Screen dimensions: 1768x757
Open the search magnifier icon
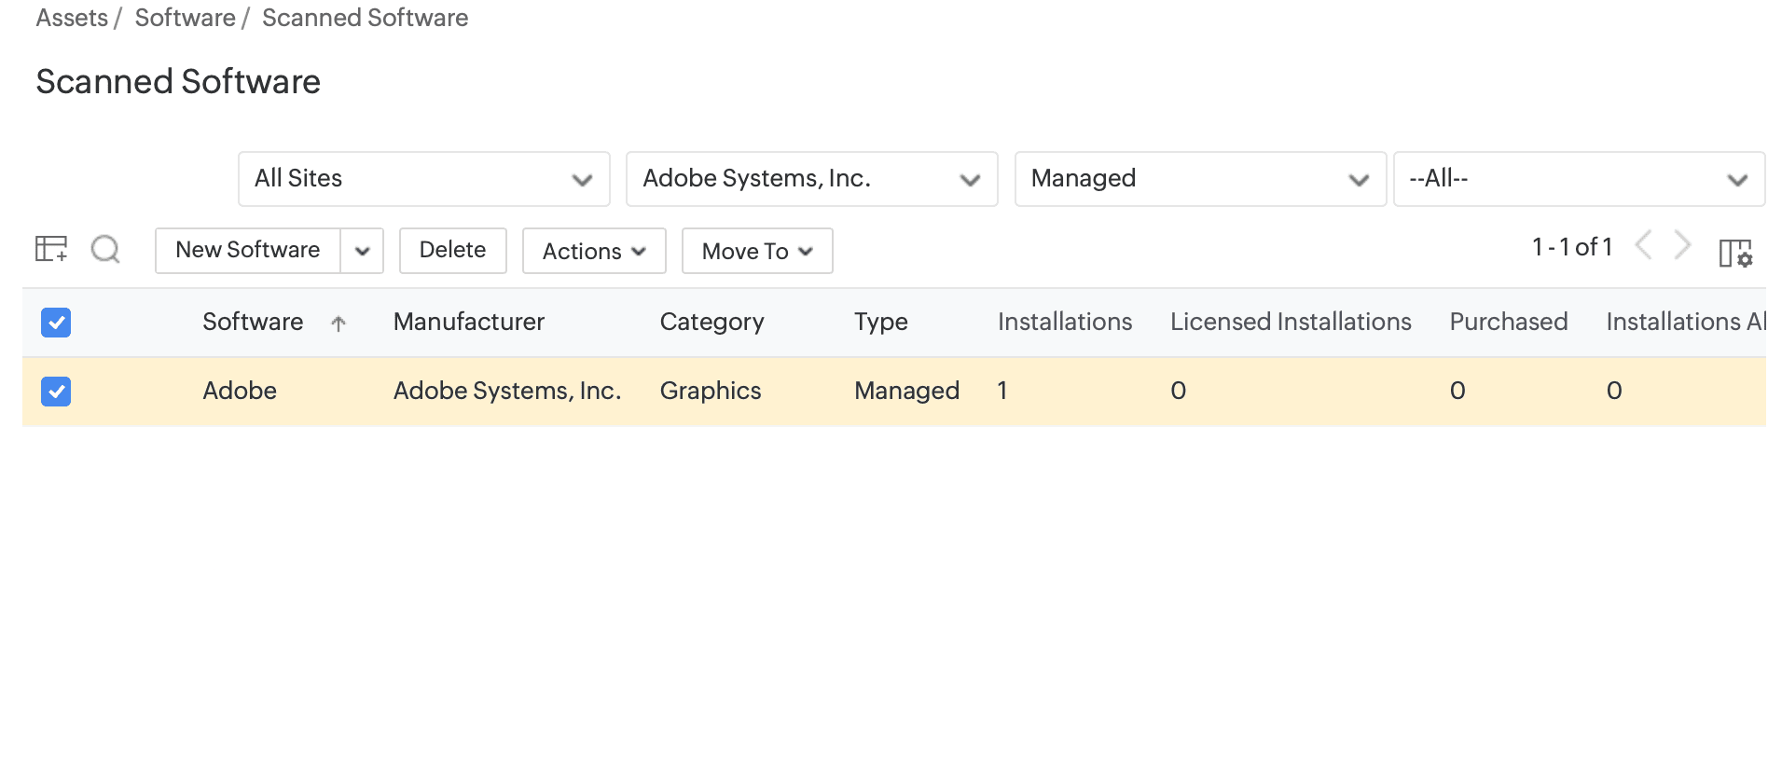(x=105, y=249)
